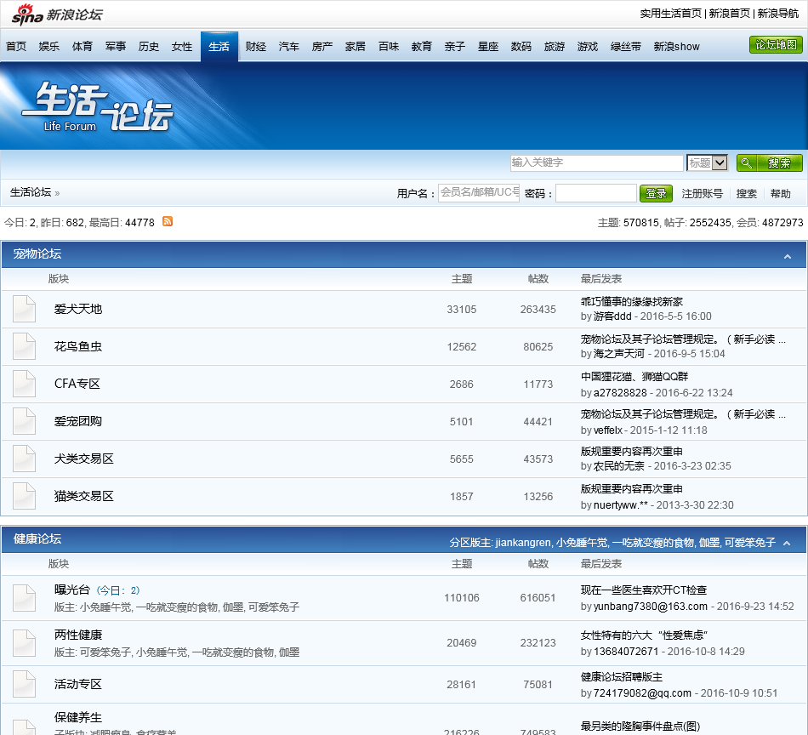Open the post 中国狸花猫、狮猫QQ群
Viewport: 808px width, 735px height.
(634, 376)
